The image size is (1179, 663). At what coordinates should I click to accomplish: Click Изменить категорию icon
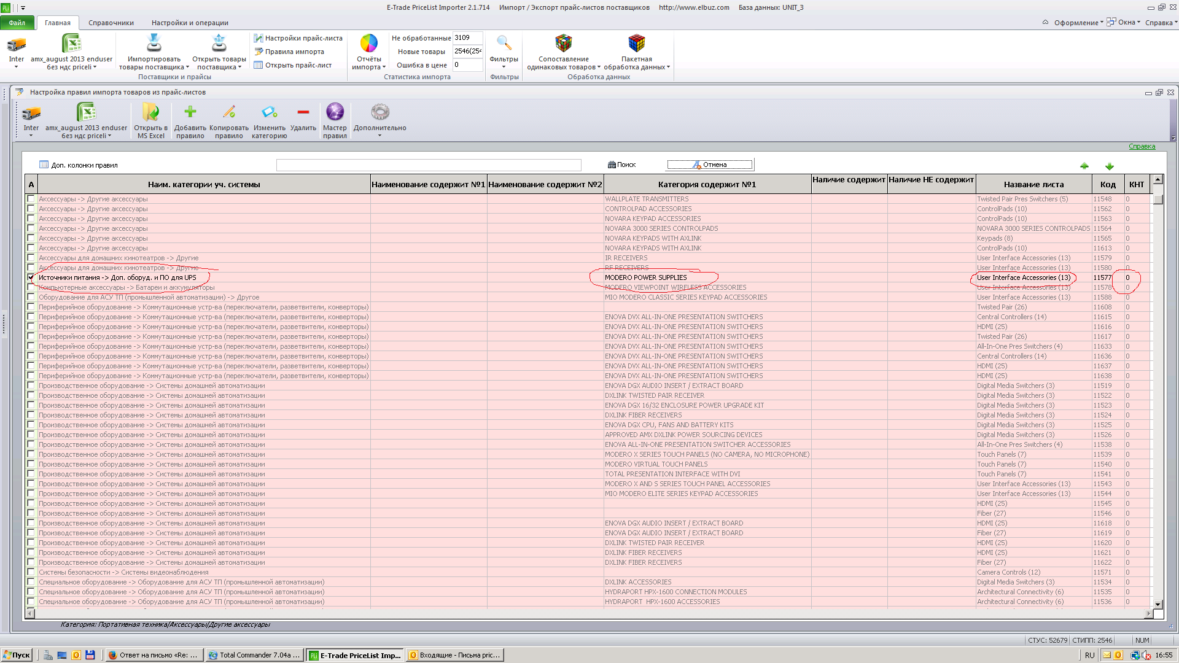click(x=270, y=112)
